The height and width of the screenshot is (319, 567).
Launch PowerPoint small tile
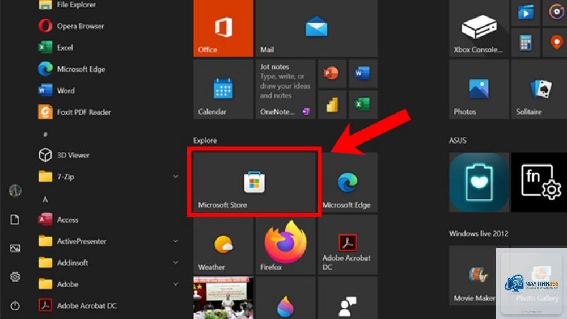pyautogui.click(x=332, y=73)
